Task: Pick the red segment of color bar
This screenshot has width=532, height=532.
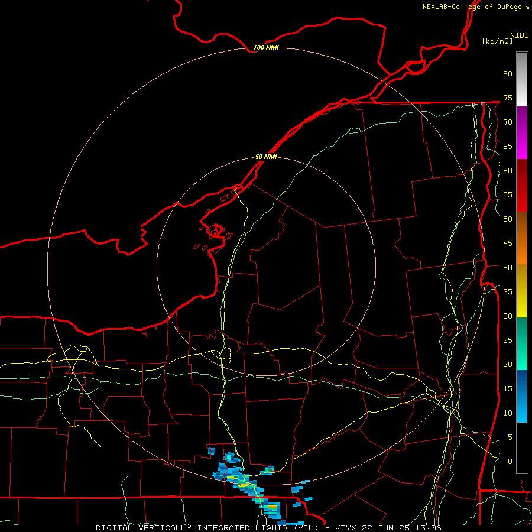Action: click(x=522, y=185)
